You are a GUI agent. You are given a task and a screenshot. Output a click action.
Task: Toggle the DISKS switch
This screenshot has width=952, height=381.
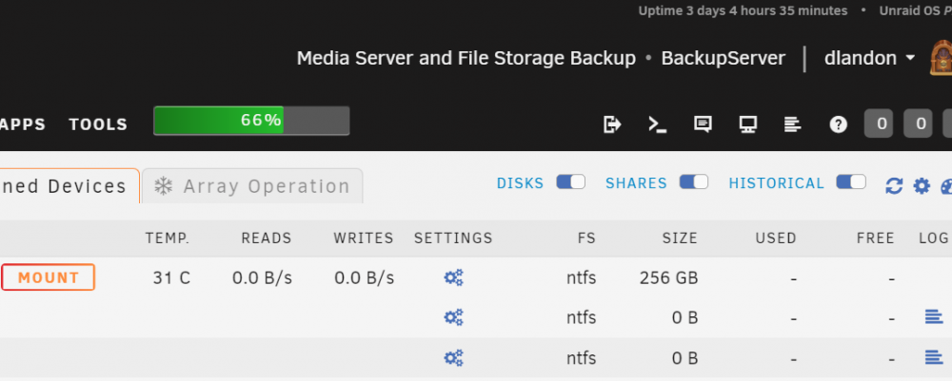(x=570, y=182)
